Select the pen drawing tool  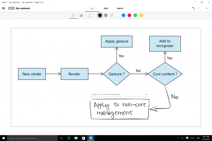(x=73, y=15)
